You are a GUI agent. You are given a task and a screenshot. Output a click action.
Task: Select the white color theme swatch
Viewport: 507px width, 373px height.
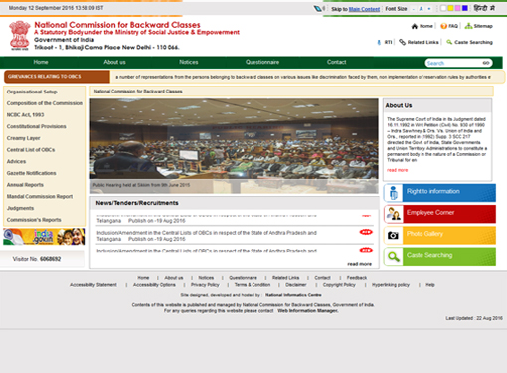[x=443, y=8]
